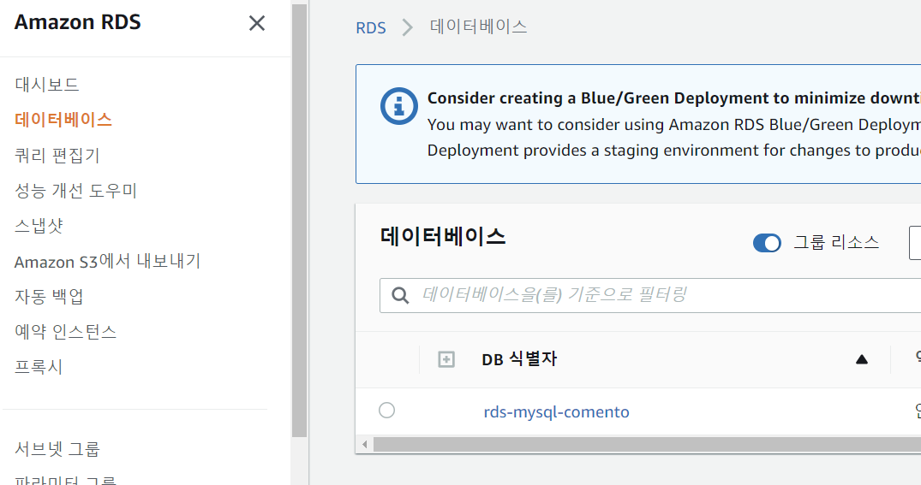
Task: Click the DB 식별자 column header
Action: tap(519, 359)
